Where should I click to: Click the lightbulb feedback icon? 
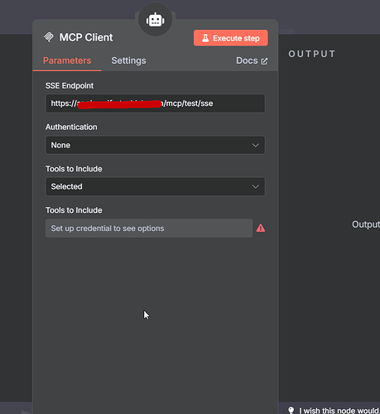(x=291, y=410)
